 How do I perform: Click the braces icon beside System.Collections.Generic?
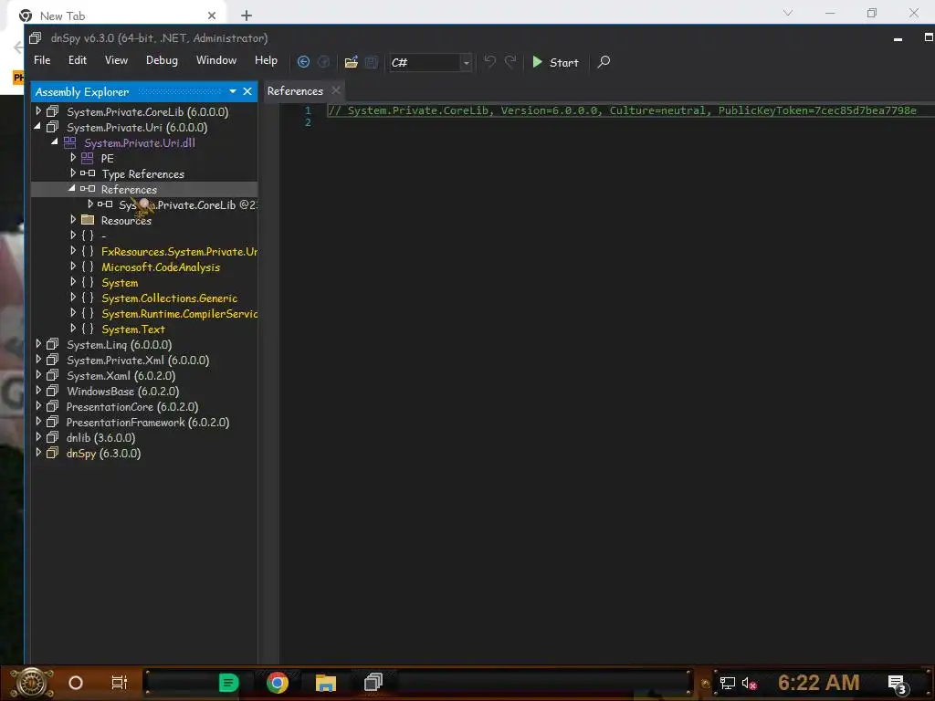tap(88, 298)
